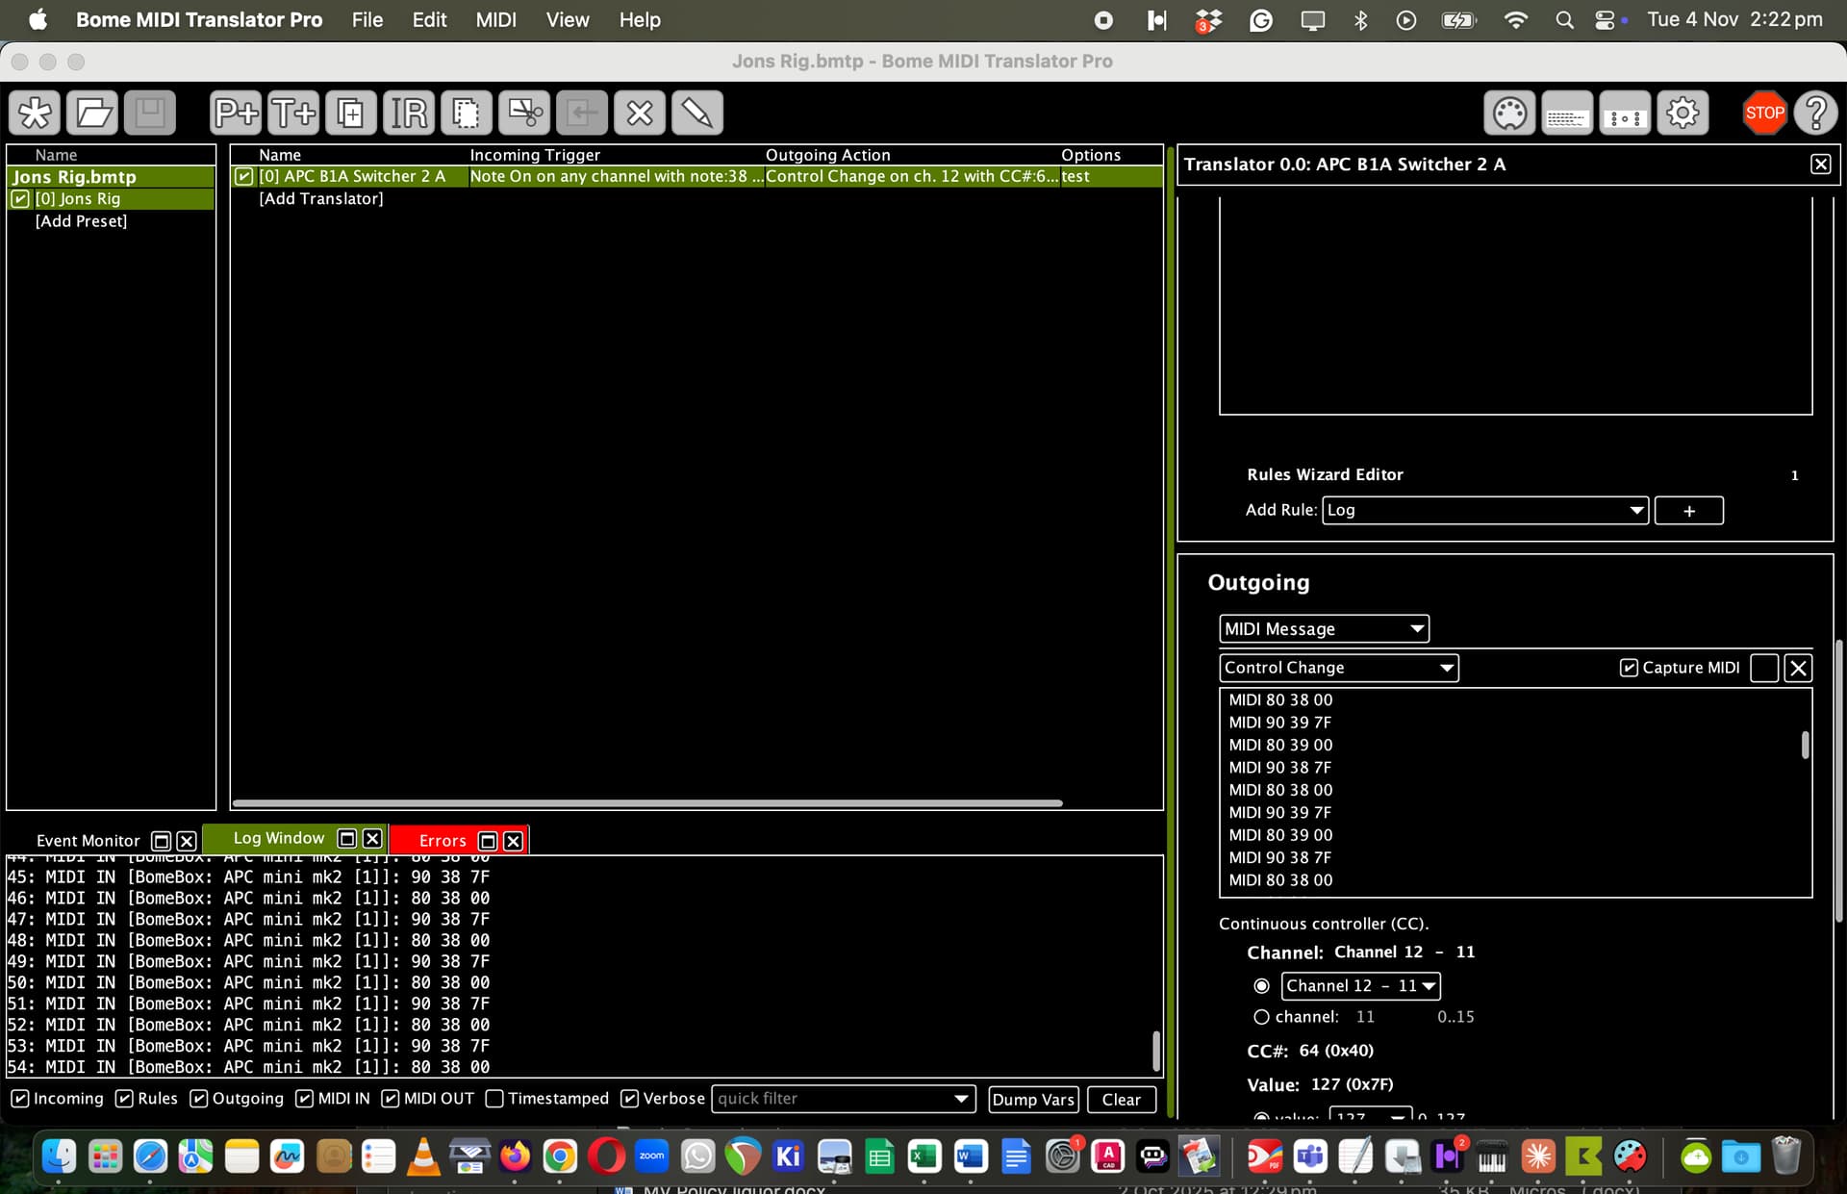Switch to the Errors tab
This screenshot has height=1194, width=1847.
click(442, 841)
